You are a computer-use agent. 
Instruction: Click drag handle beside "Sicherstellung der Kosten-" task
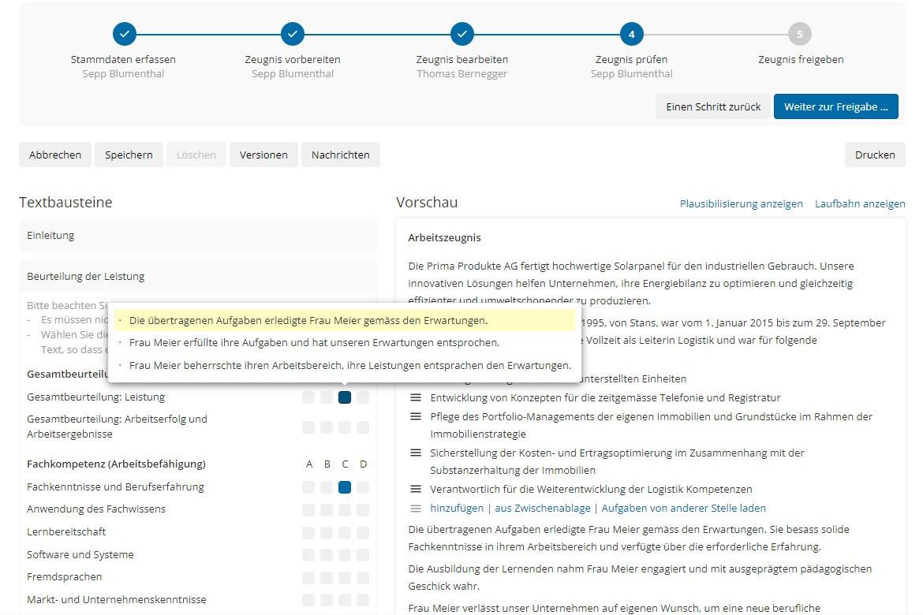pyautogui.click(x=416, y=453)
